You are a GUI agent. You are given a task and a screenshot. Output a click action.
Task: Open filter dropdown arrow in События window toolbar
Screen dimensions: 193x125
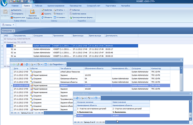tap(41, 64)
